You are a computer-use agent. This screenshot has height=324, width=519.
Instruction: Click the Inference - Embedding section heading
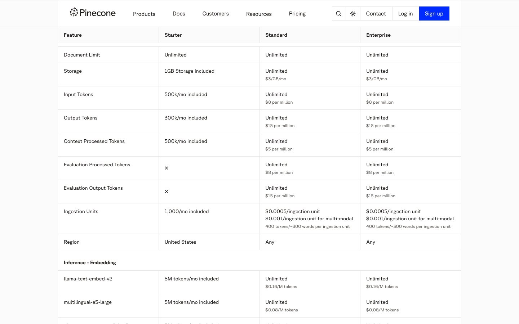click(90, 262)
